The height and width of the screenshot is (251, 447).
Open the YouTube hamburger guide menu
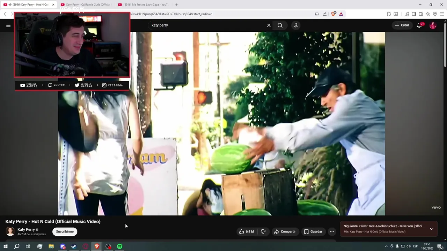pyautogui.click(x=8, y=25)
